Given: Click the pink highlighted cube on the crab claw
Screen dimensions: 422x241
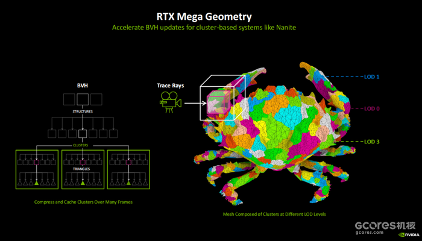Looking at the screenshot, I should tap(218, 102).
